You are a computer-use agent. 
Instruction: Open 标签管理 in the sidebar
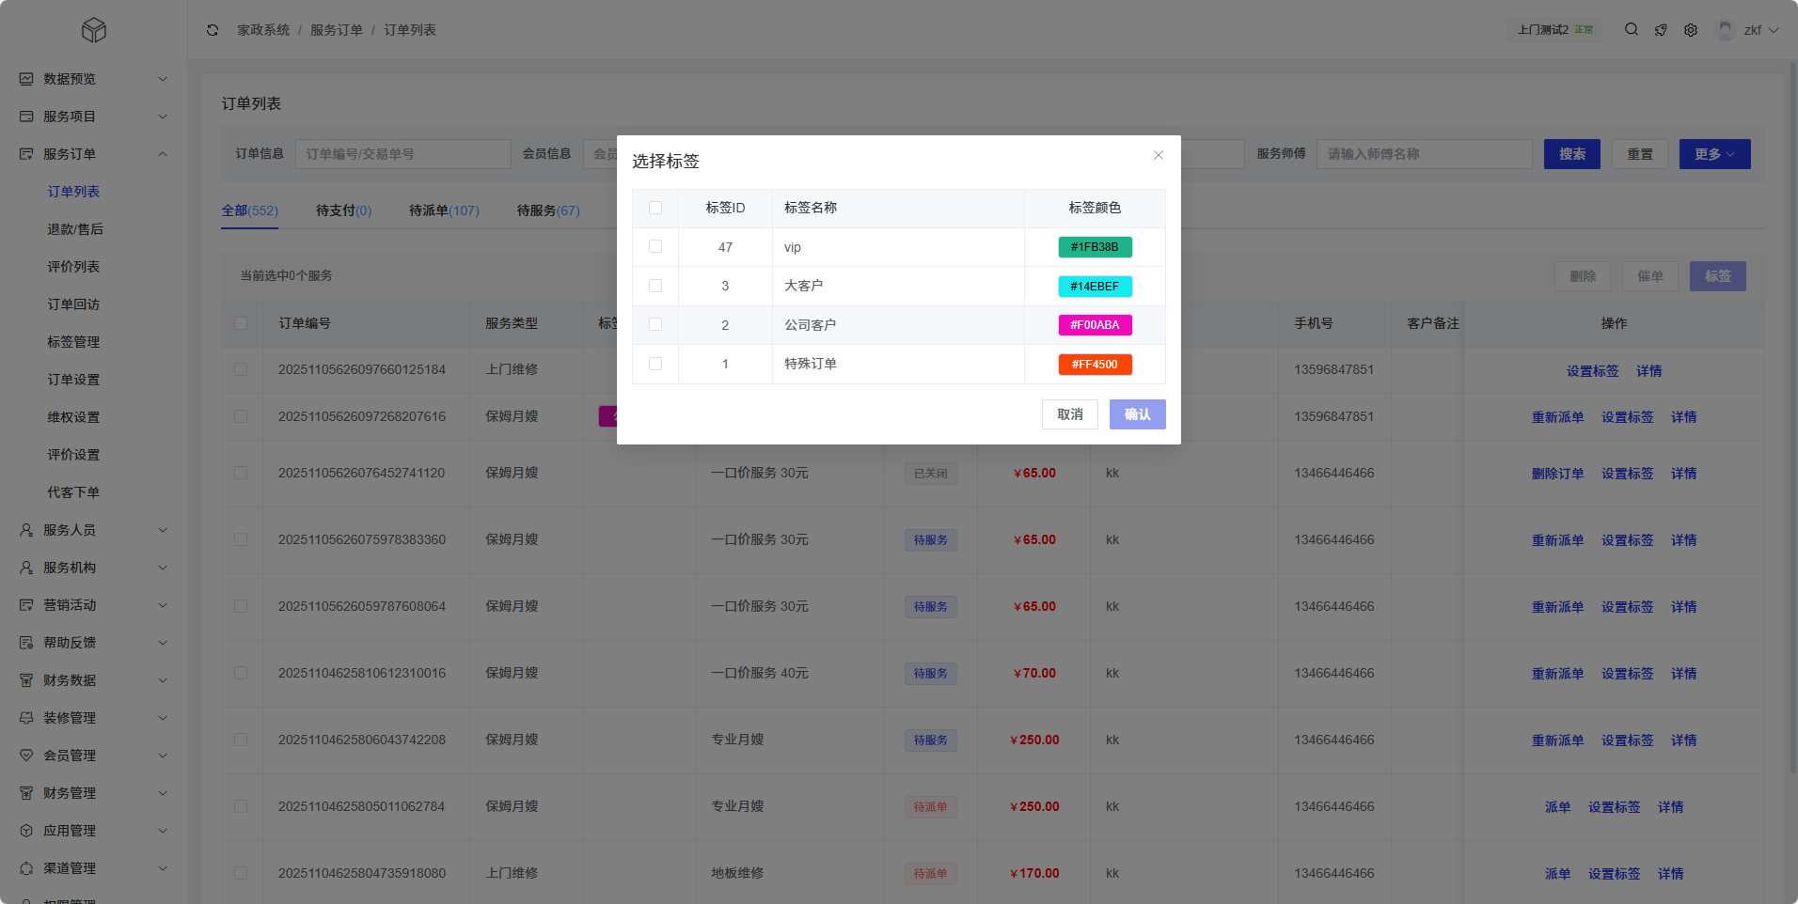tap(73, 342)
